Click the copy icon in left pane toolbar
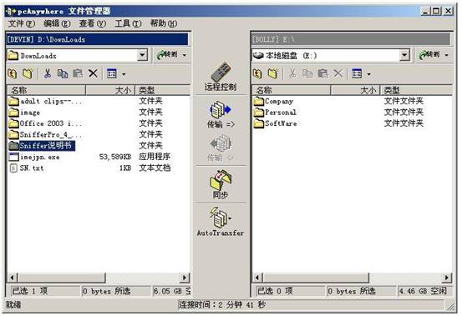 tap(63, 73)
